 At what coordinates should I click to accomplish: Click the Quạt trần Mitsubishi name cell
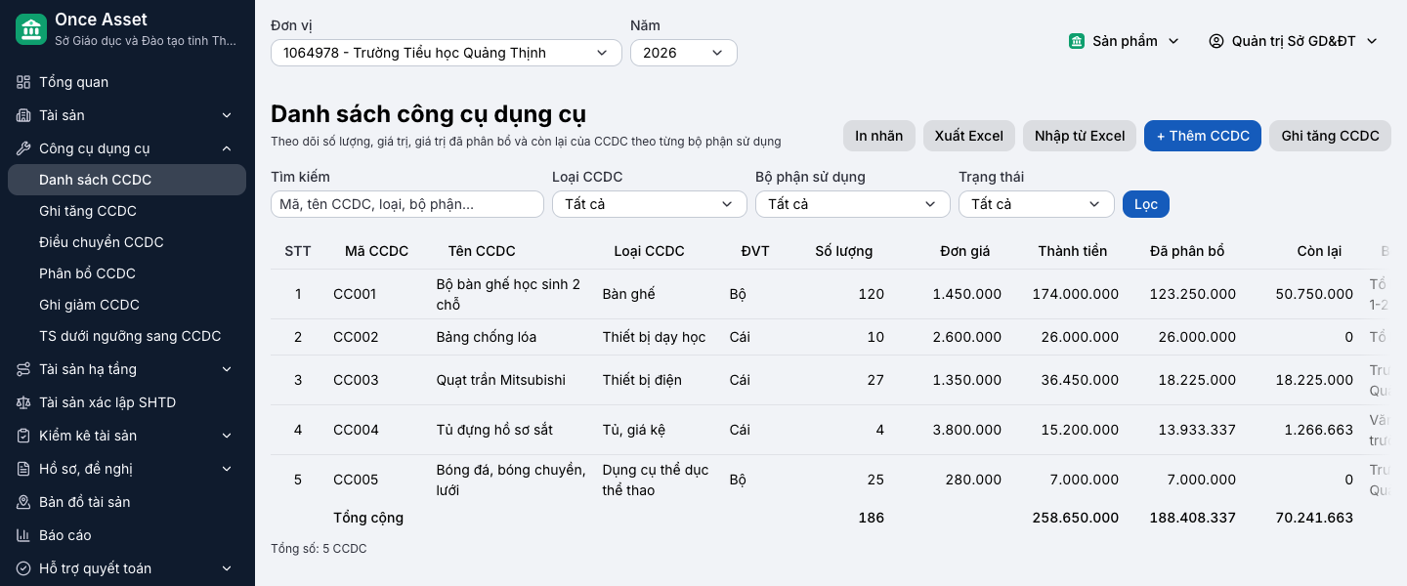[501, 380]
